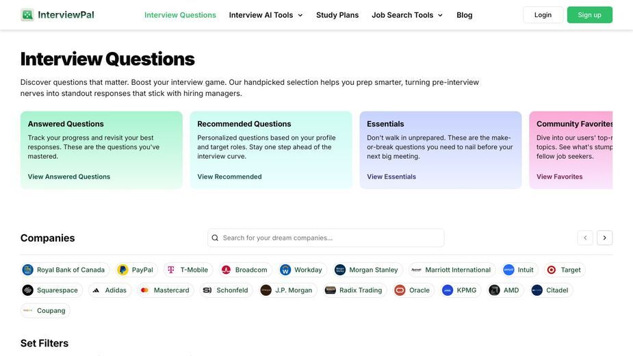This screenshot has width=633, height=356.
Task: Click the Radix Trading logo icon
Action: 331,290
